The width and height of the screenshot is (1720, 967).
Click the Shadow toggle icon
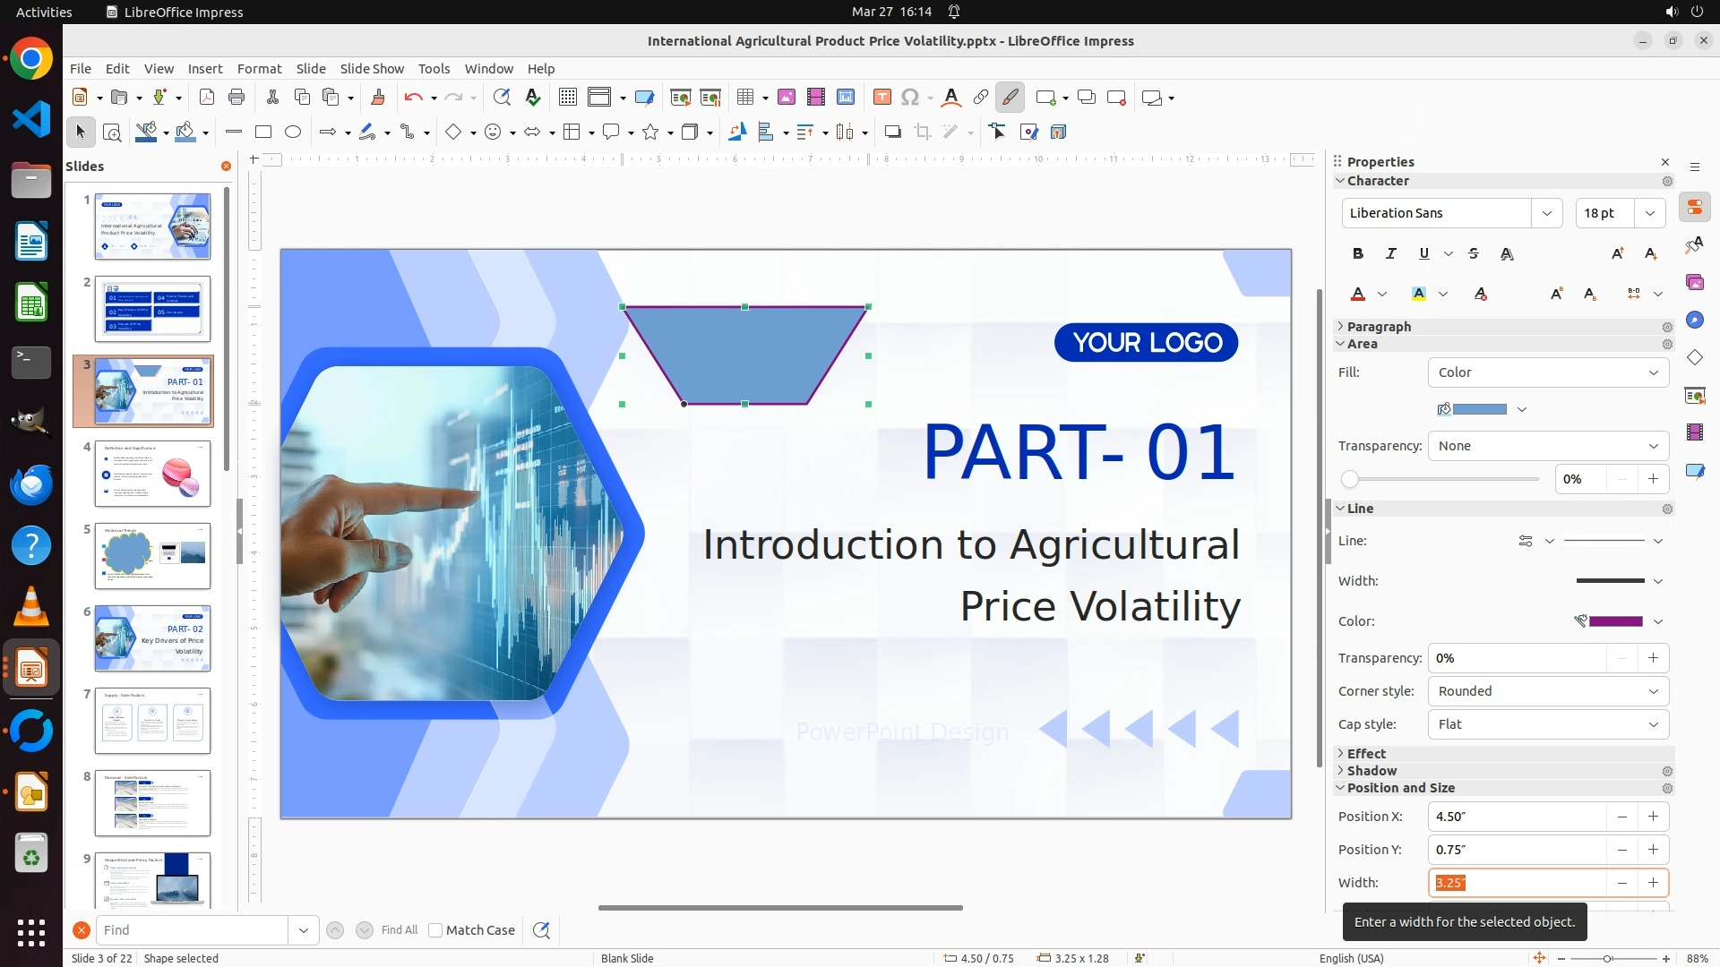click(x=892, y=133)
